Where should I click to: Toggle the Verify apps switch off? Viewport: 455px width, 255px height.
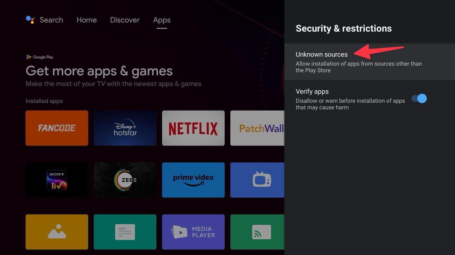(x=419, y=98)
